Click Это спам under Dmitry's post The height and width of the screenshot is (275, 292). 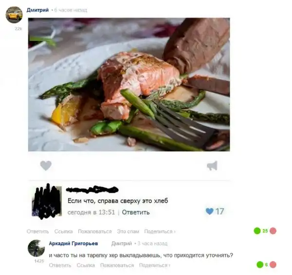[x=128, y=231]
